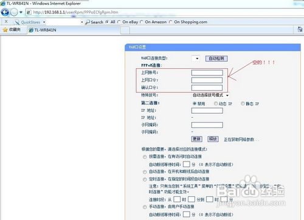The image size is (304, 220).
Task: Select 禁用 for second connection
Action: (195, 104)
